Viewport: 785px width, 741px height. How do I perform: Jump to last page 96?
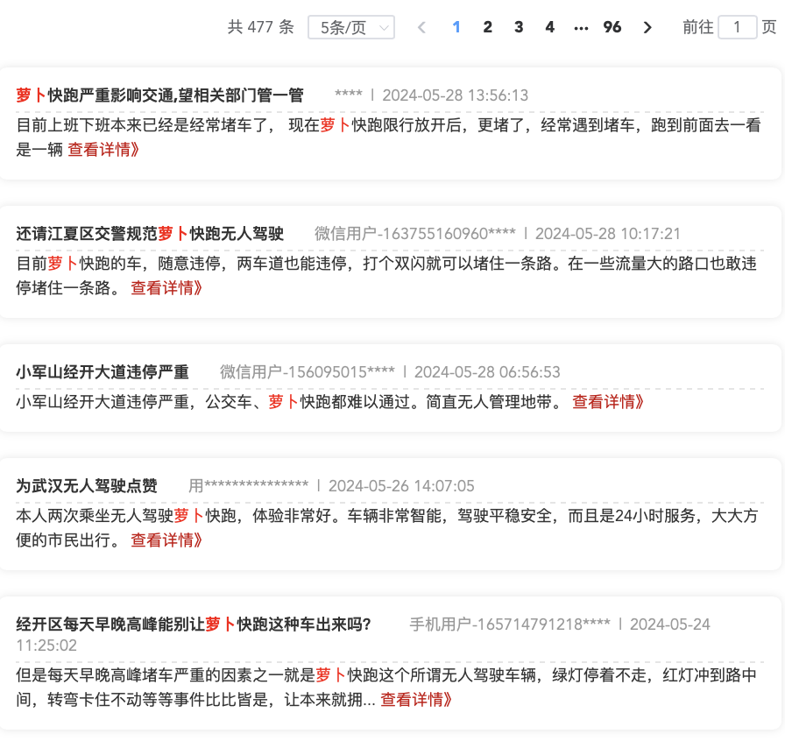612,27
